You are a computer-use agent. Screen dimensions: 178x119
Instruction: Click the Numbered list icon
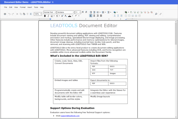pyautogui.click(x=103, y=12)
